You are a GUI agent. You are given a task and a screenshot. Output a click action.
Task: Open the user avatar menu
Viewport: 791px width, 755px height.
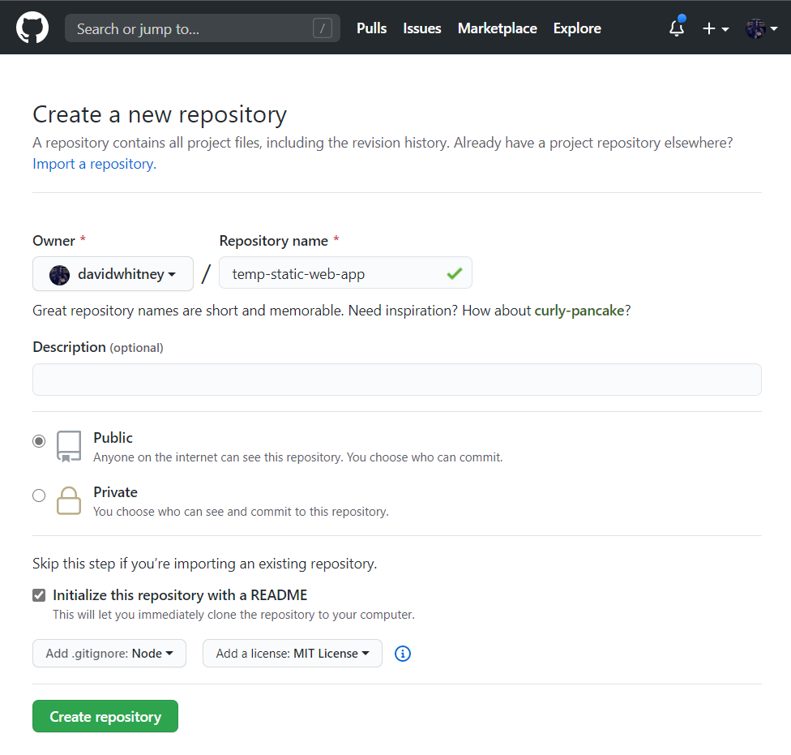(x=761, y=28)
